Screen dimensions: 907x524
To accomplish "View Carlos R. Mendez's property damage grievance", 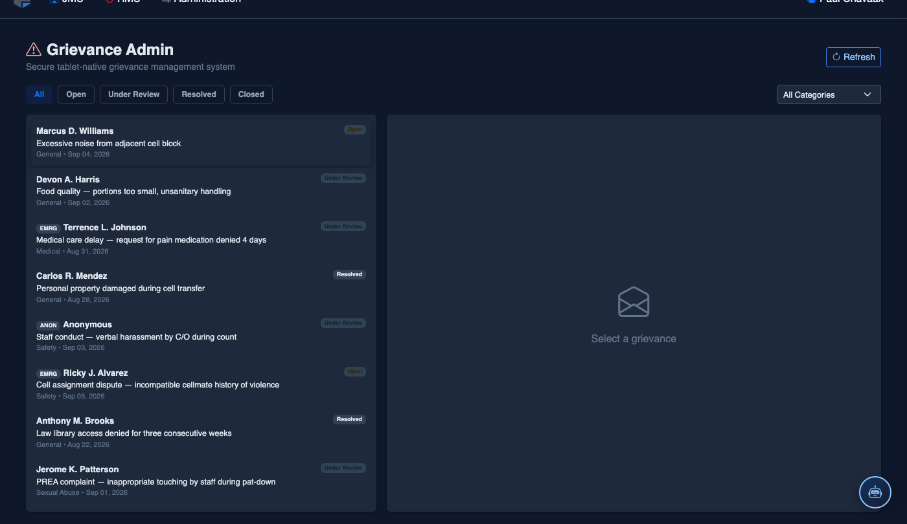I will tap(201, 287).
